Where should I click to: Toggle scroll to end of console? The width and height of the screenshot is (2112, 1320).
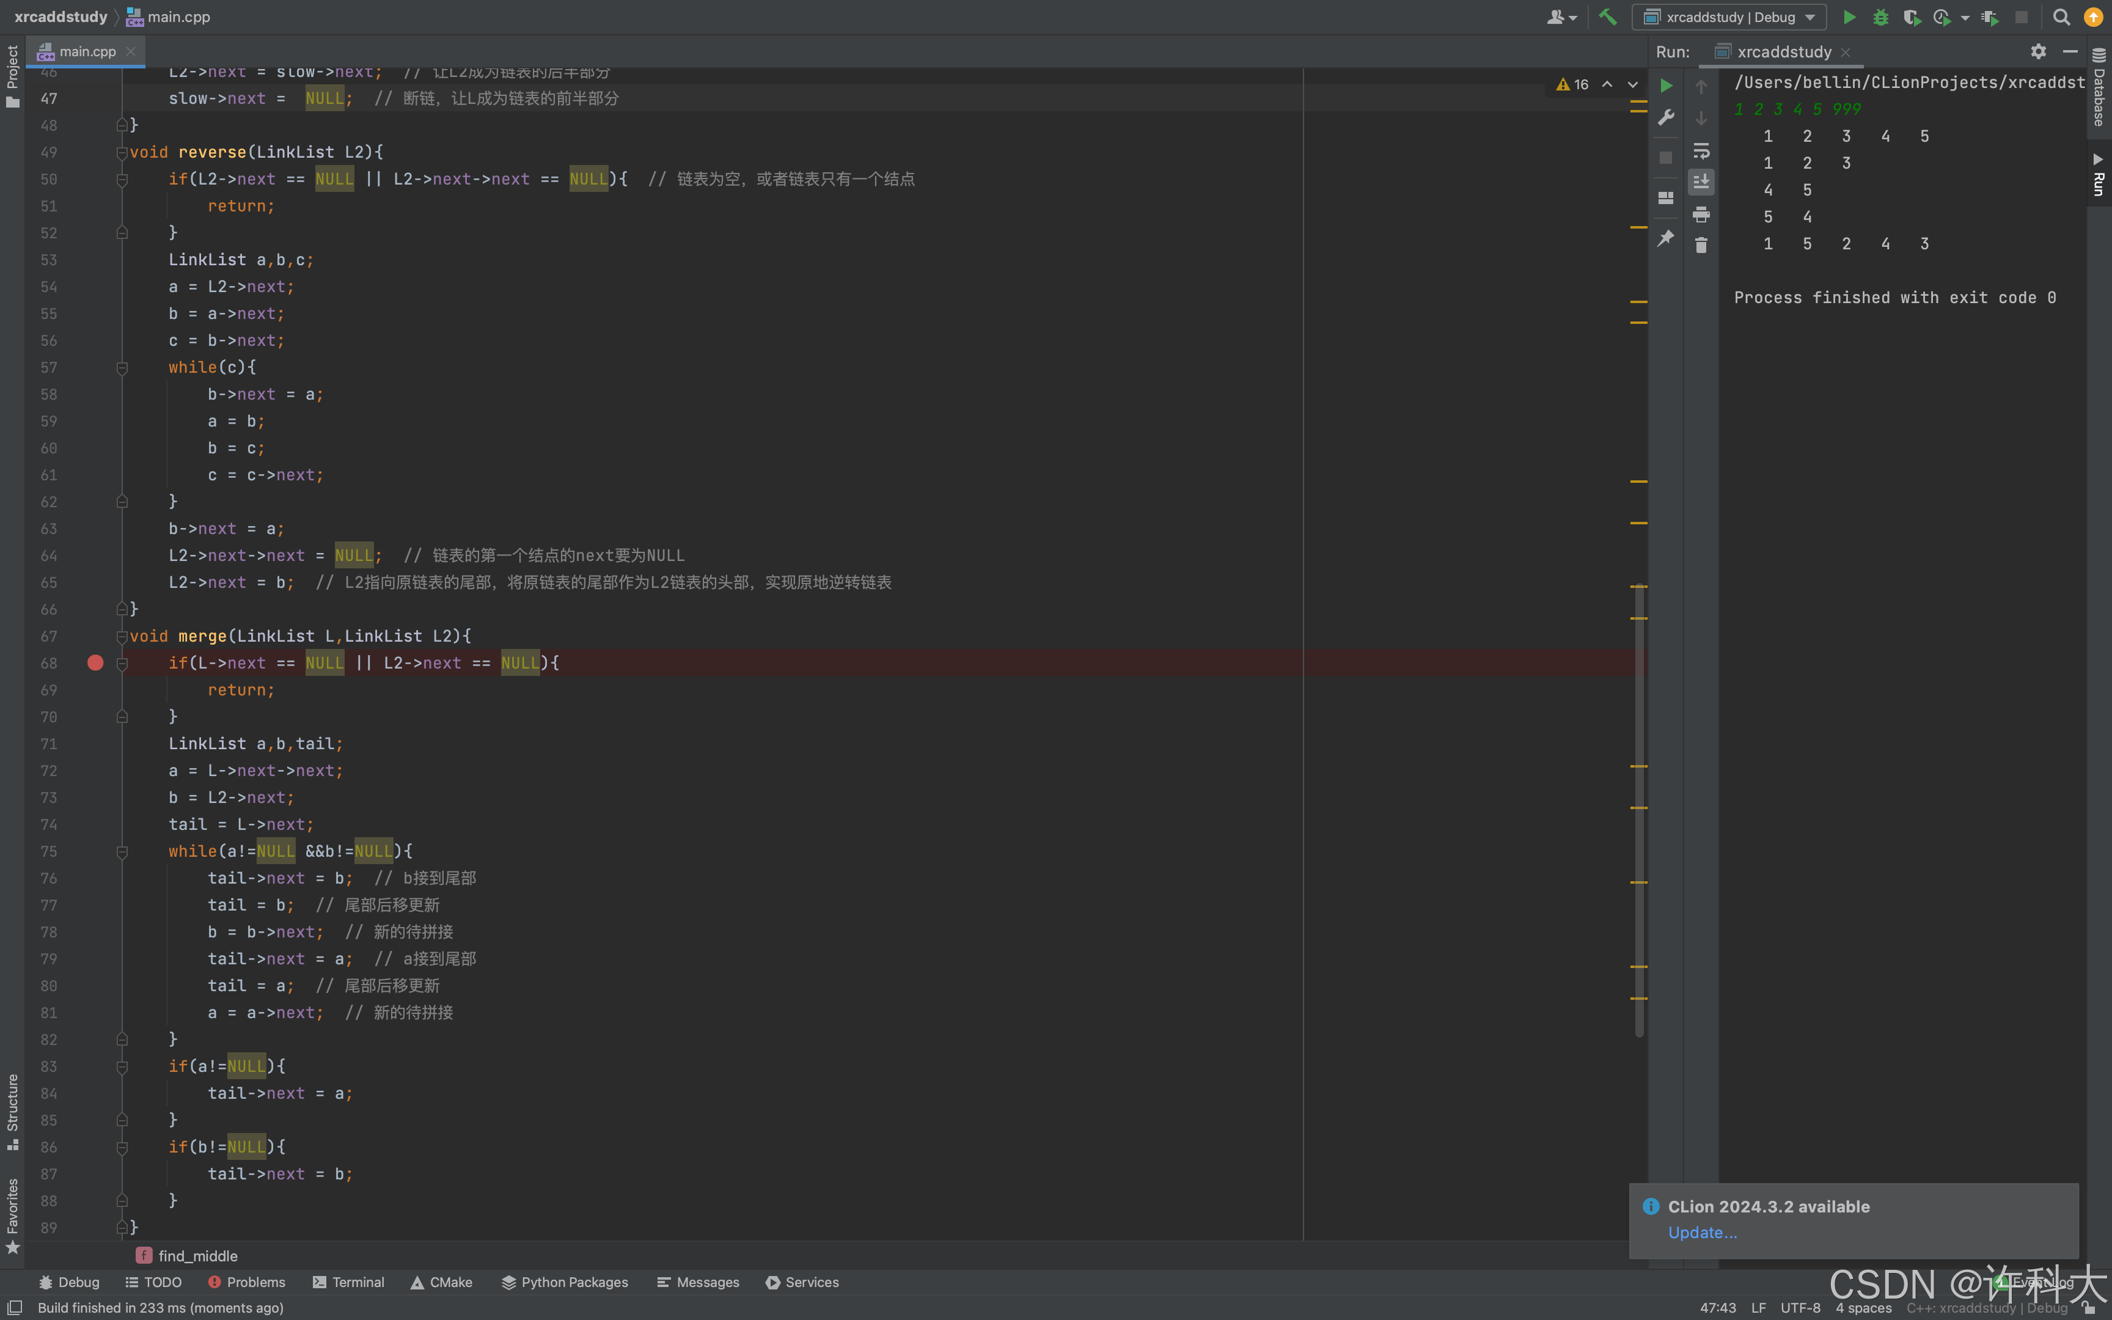point(1701,182)
